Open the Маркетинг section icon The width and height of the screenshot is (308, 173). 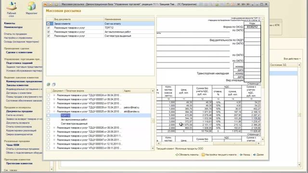point(31,6)
